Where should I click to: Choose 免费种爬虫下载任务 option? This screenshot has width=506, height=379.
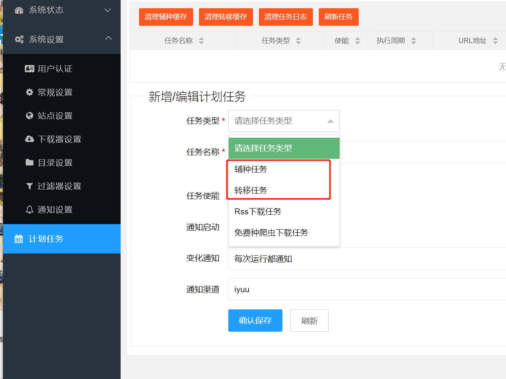(284, 233)
